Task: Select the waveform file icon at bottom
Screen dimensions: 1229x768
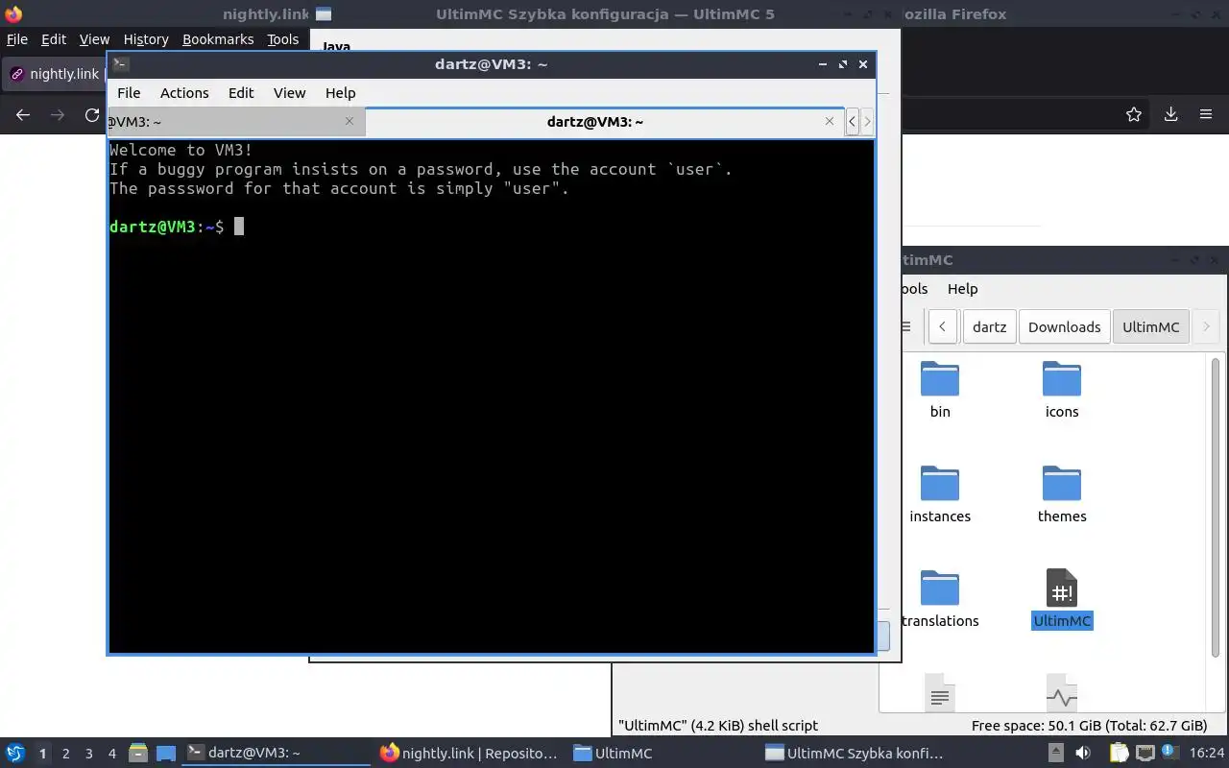Action: [1062, 692]
